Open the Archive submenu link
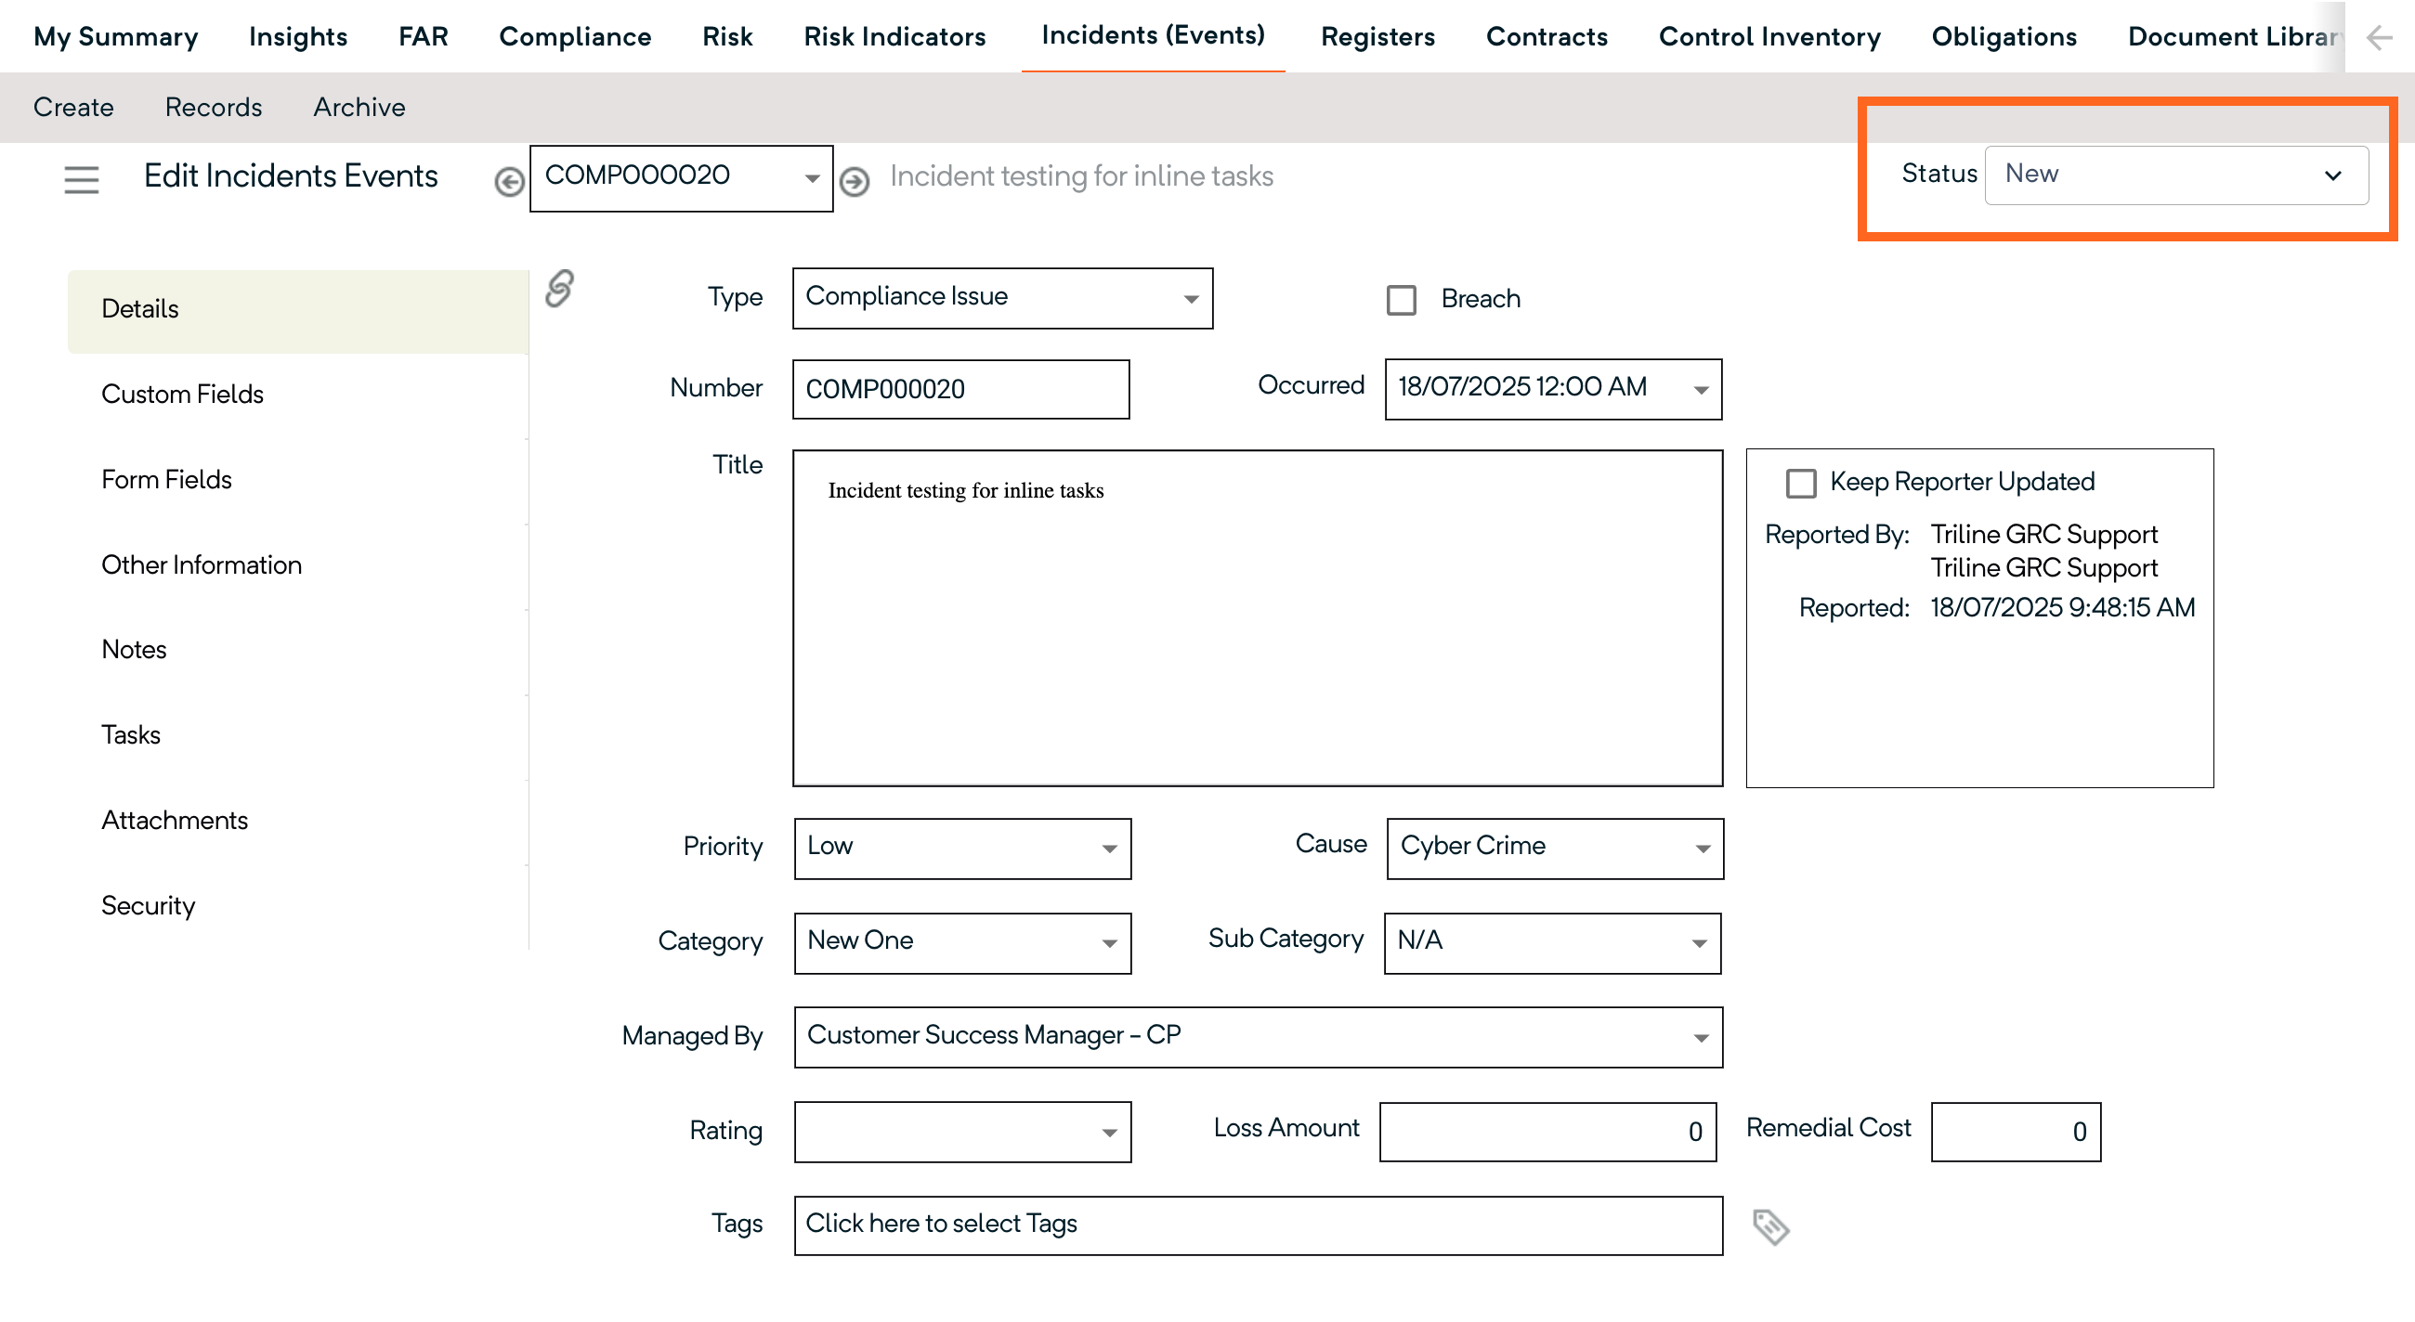This screenshot has width=2415, height=1322. coord(359,108)
